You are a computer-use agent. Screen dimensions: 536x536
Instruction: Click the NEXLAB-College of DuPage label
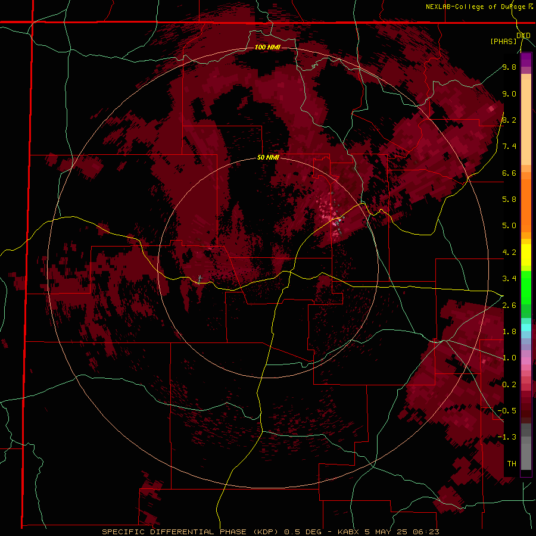476,7
